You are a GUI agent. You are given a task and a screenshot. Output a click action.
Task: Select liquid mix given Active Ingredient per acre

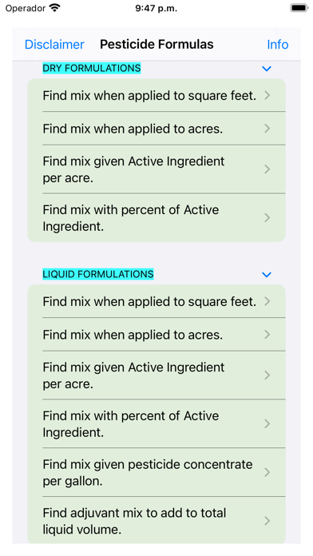pyautogui.click(x=156, y=375)
